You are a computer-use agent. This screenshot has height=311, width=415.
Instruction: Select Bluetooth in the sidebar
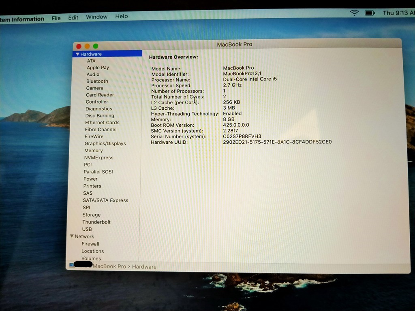coord(97,81)
